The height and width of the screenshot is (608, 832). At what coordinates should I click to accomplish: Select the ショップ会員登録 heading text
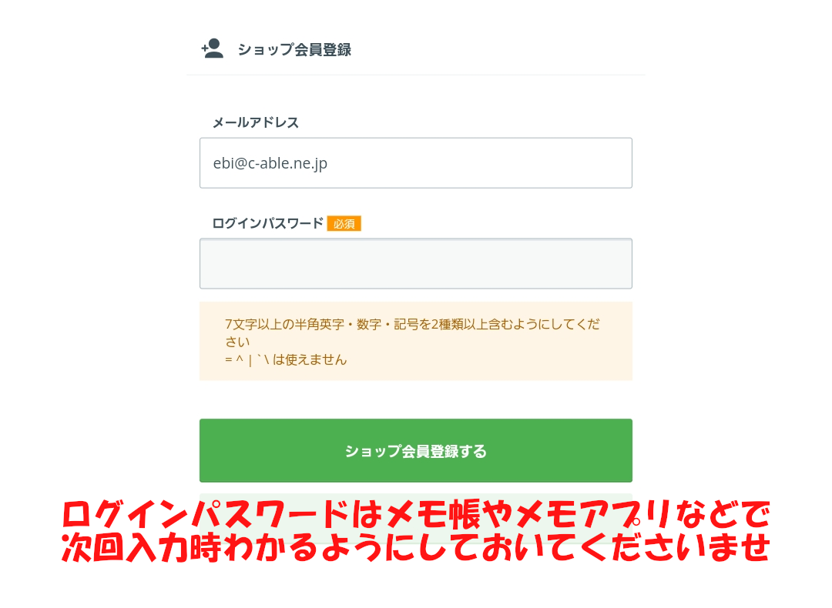click(x=294, y=49)
